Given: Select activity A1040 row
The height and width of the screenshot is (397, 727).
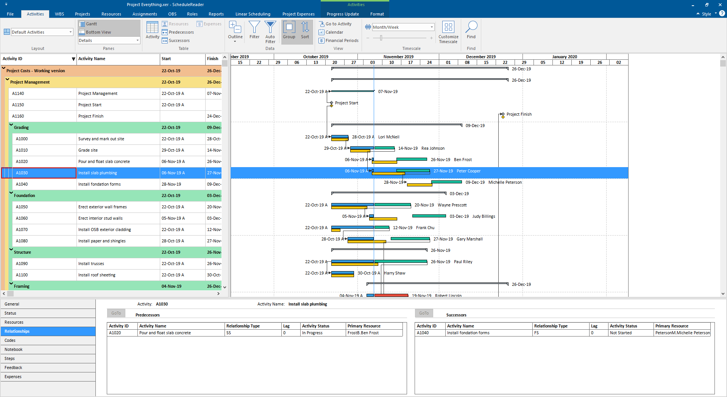Looking at the screenshot, I should [x=111, y=184].
